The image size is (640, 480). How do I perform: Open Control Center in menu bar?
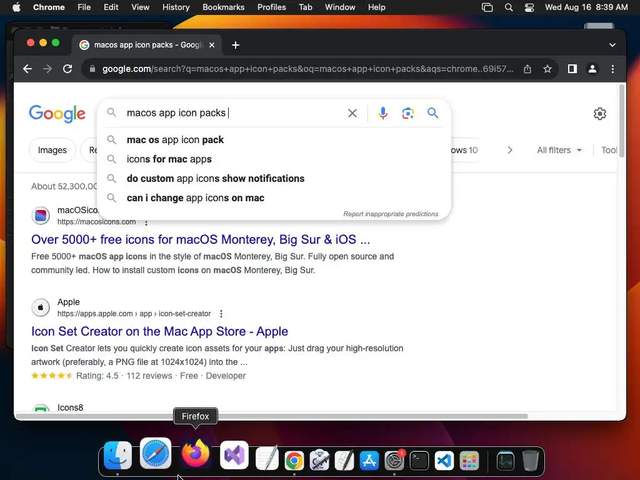click(529, 7)
